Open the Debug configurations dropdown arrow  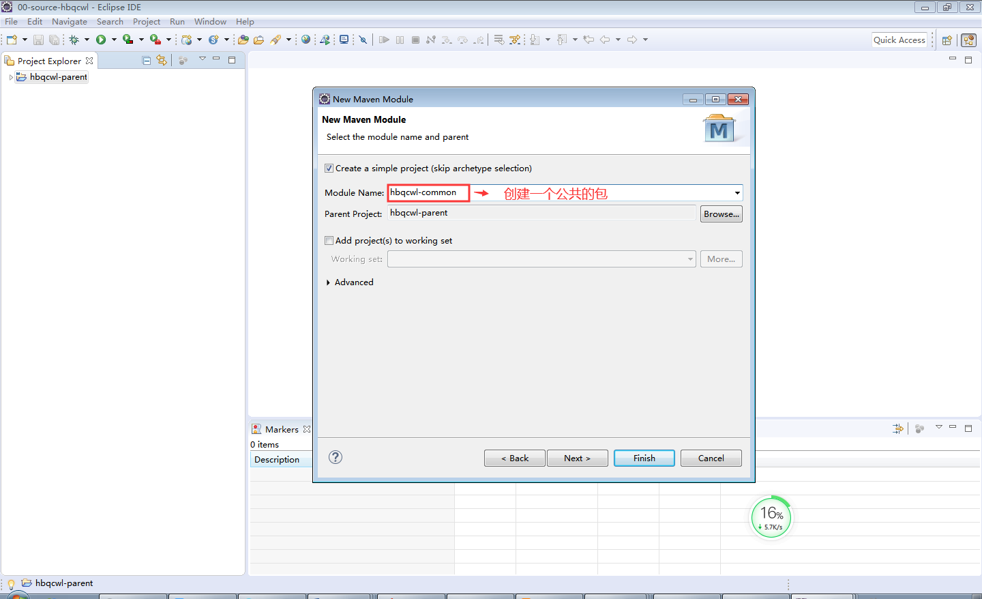point(87,40)
